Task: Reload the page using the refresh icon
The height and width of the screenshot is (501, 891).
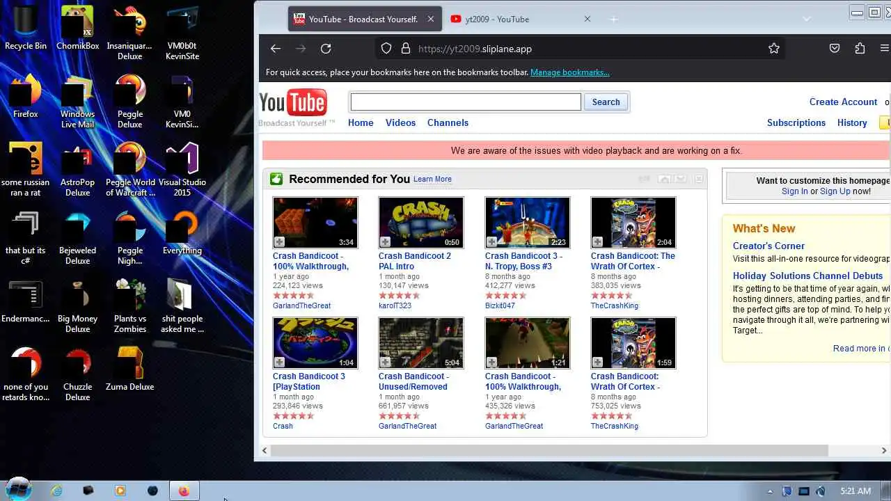Action: pyautogui.click(x=326, y=49)
